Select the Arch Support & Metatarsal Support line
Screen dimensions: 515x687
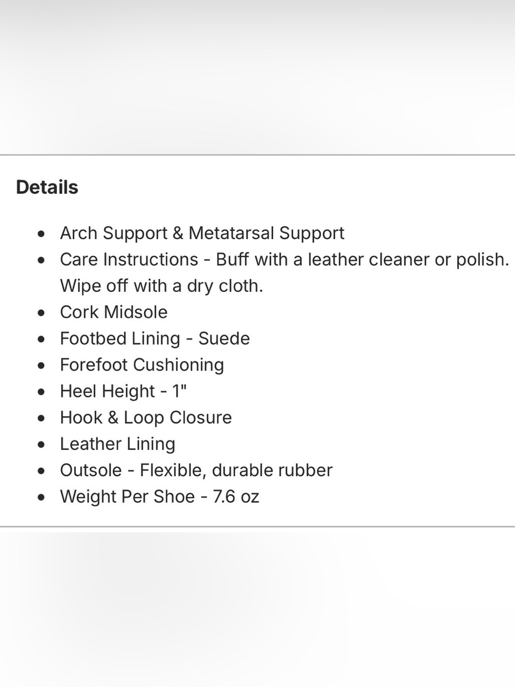click(x=202, y=233)
